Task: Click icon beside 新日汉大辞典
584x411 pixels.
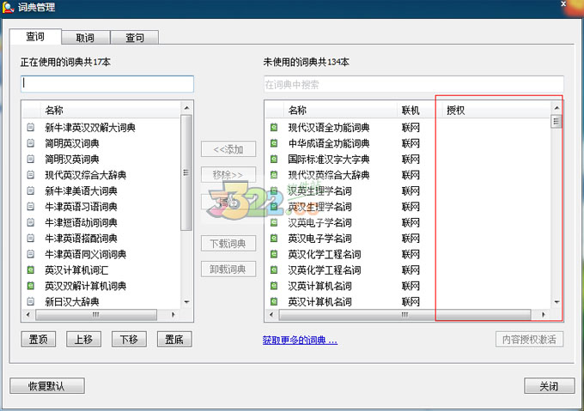Action: [31, 301]
